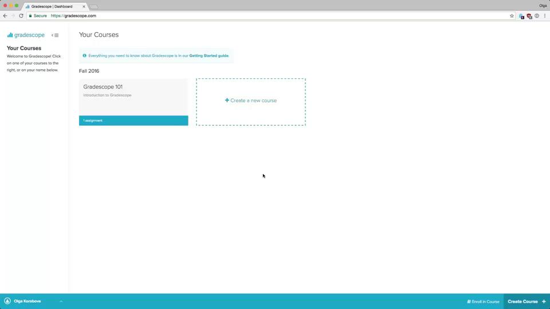Click the Gradescope logo in sidebar
The image size is (550, 309).
[x=26, y=35]
